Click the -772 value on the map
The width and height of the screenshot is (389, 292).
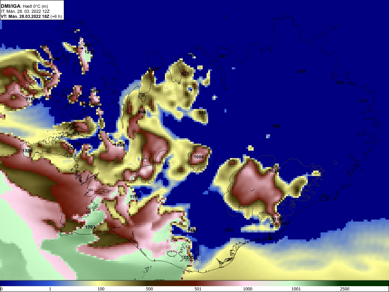363,101
